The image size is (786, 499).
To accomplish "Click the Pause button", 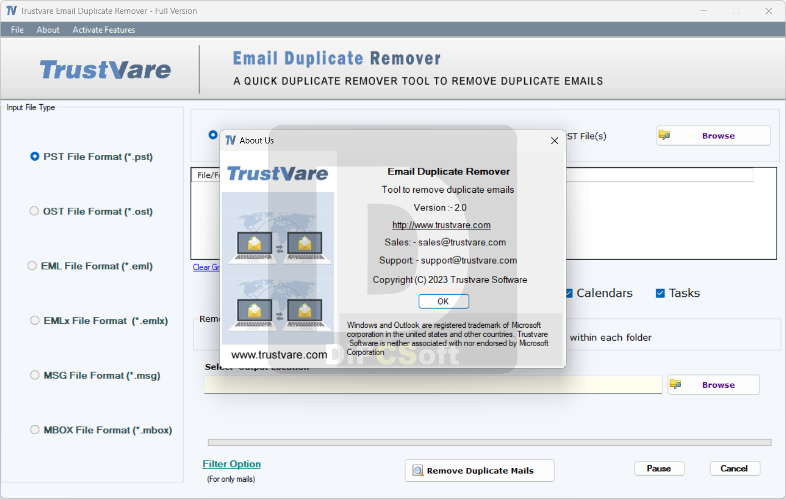I will tap(659, 469).
